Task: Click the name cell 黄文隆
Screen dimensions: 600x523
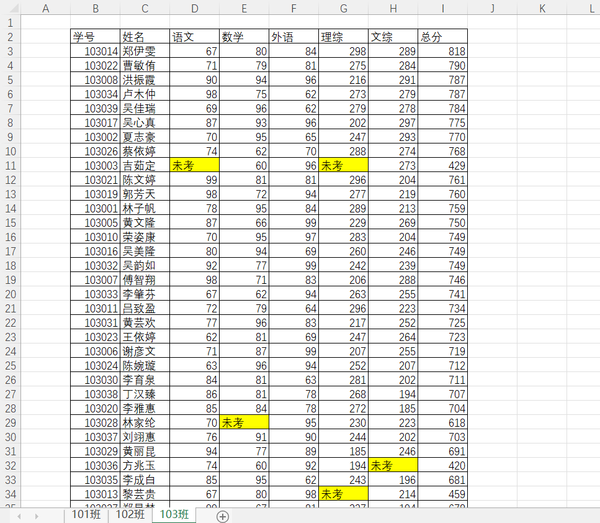Action: 145,222
